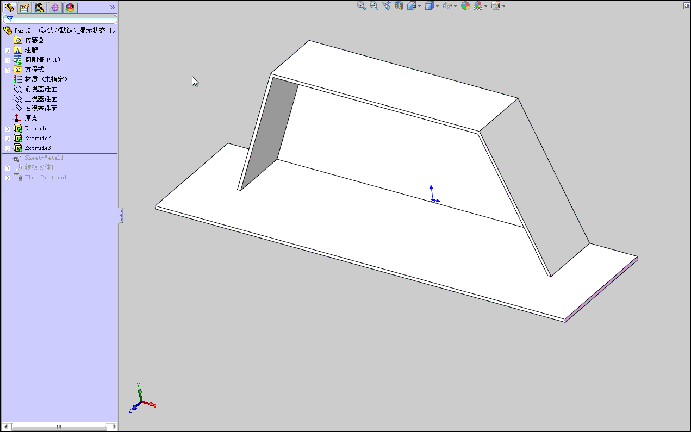Click the Apply Scene icon
Image resolution: width=691 pixels, height=432 pixels.
click(478, 5)
